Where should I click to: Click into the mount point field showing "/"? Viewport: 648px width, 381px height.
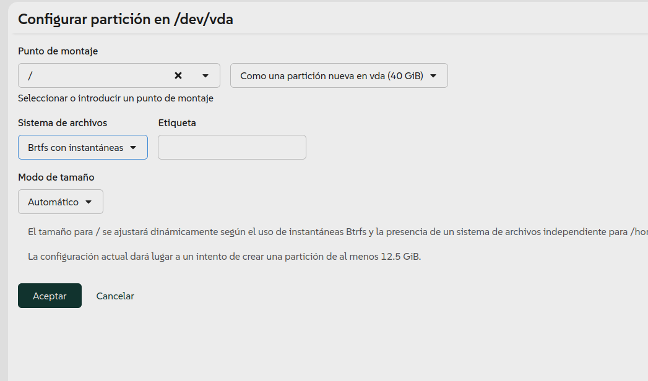tap(93, 75)
